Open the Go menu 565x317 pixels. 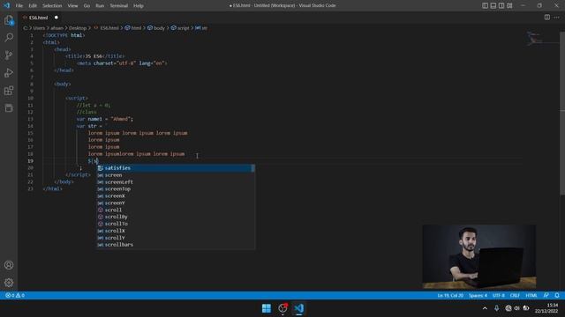[87, 6]
